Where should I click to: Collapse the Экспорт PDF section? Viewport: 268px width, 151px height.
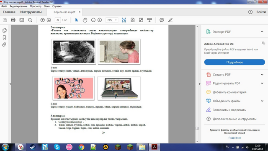tap(262, 32)
